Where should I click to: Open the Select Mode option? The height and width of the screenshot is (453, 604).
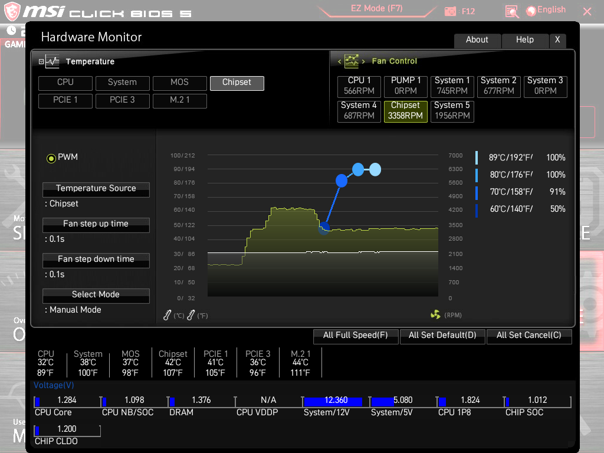coord(96,296)
